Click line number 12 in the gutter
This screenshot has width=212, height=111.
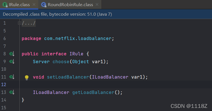(x=4, y=84)
